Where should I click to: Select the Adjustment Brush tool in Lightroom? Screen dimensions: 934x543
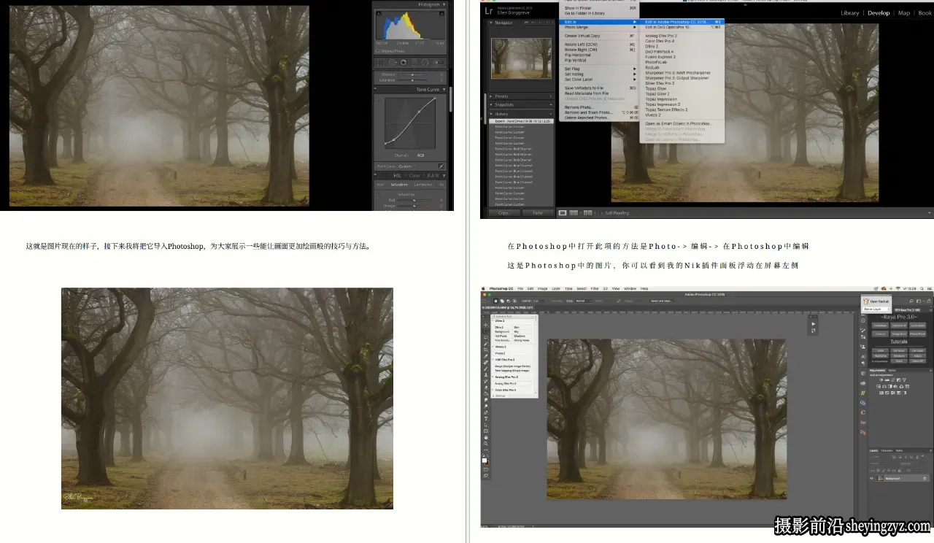tap(438, 62)
